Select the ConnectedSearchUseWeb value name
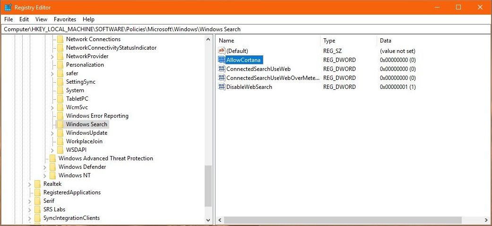Viewport: 492px width, 226px height. [258, 69]
